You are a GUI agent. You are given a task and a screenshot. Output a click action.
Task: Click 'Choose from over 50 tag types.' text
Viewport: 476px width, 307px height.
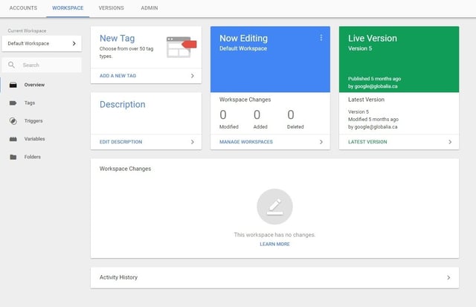[126, 53]
